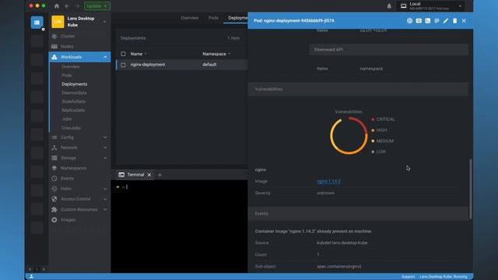This screenshot has width=498, height=280.
Task: Open the Lens Desktop Kube cluster dropdown
Action: click(x=104, y=22)
